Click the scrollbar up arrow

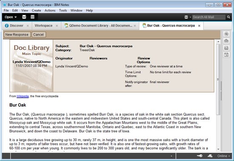click(218, 42)
